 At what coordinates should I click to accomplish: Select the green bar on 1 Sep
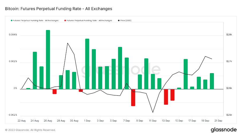click(87, 64)
